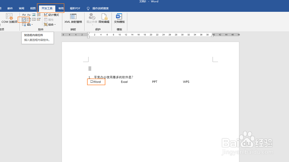Image resolution: width=289 pixels, height=162 pixels.
Task: Open the 福昕PDF tab
Action: pos(75,8)
